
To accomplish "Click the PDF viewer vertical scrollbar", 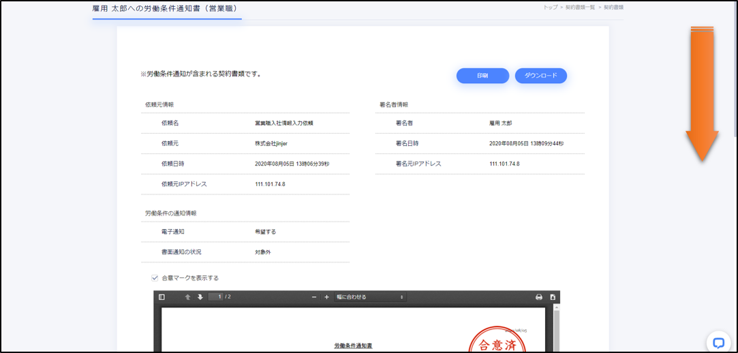I will pyautogui.click(x=556, y=328).
